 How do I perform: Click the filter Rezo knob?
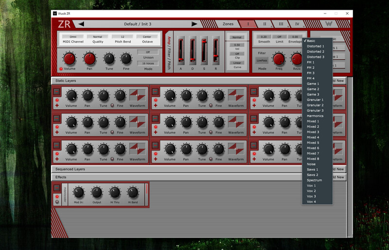tap(297, 59)
